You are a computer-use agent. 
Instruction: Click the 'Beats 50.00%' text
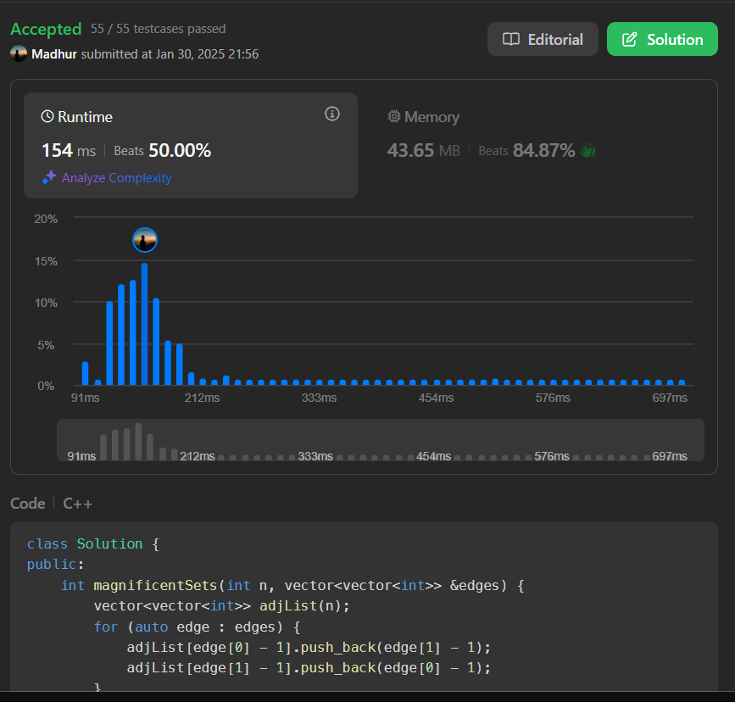point(162,151)
